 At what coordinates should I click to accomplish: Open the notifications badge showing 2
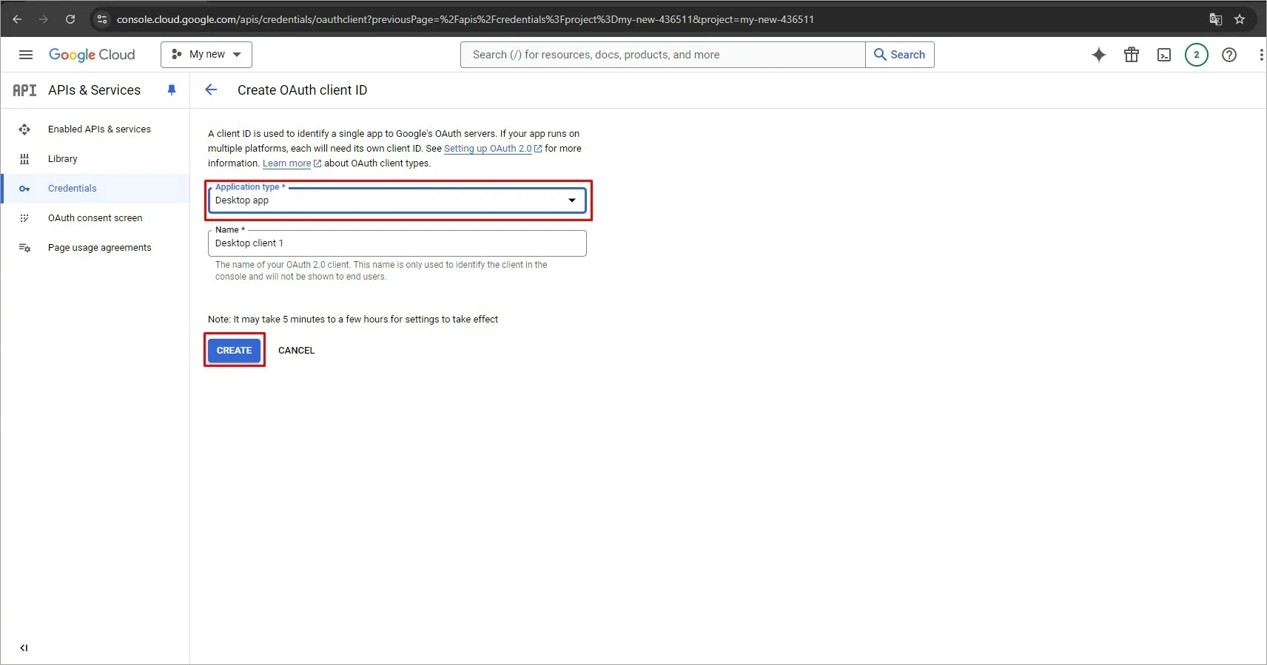click(1196, 55)
